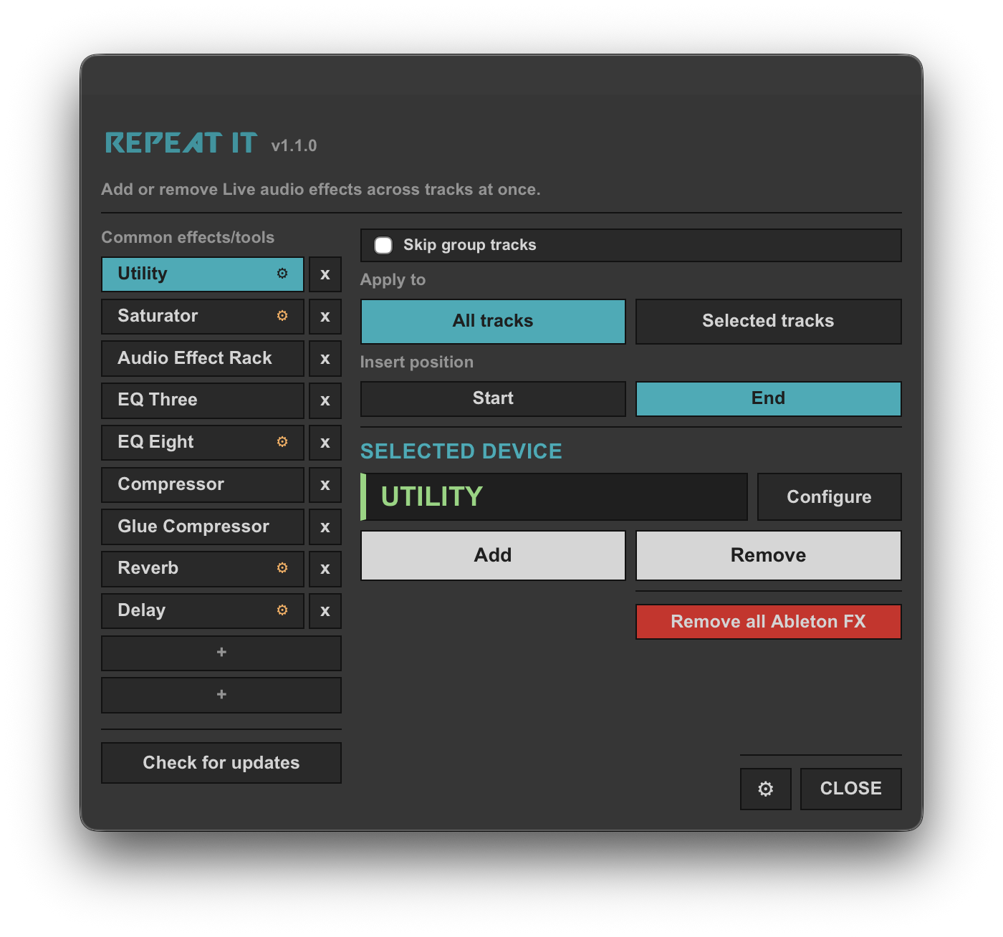1003x937 pixels.
Task: Click the gear icon on EQ Eight
Action: 282,442
